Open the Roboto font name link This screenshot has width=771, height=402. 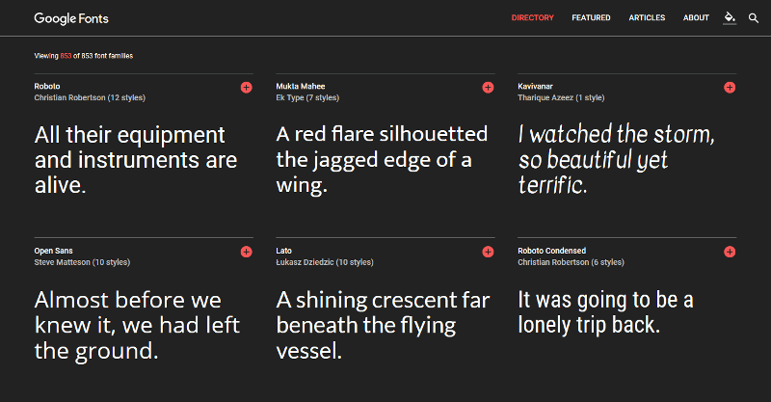click(47, 86)
